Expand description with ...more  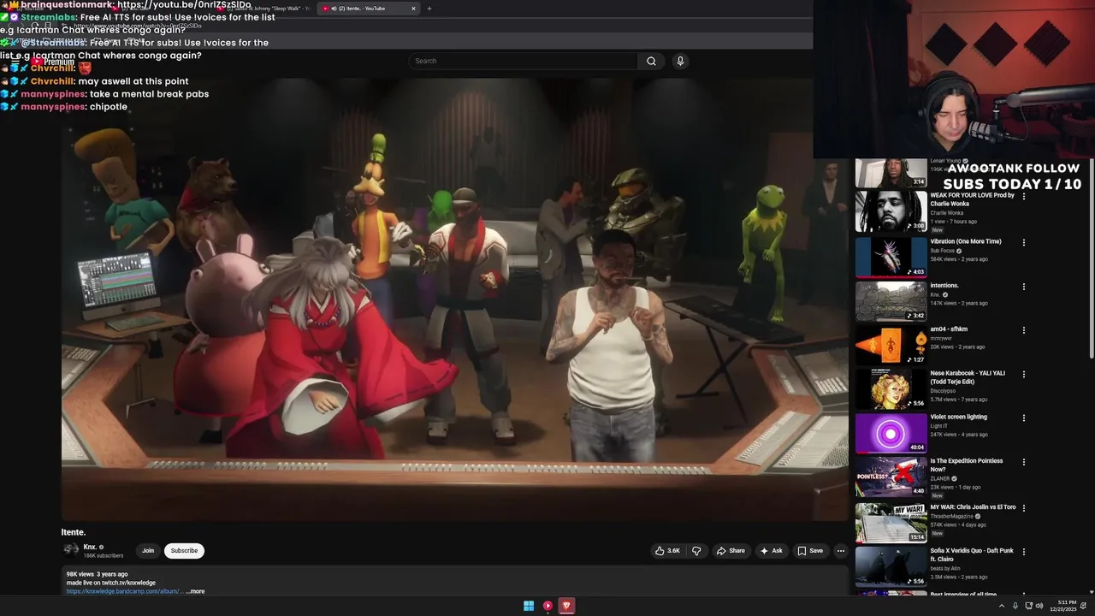click(195, 591)
